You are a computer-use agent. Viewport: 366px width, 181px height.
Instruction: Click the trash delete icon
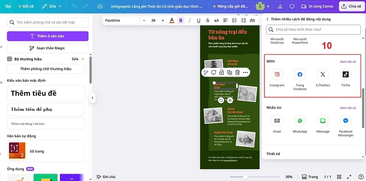pos(237,72)
